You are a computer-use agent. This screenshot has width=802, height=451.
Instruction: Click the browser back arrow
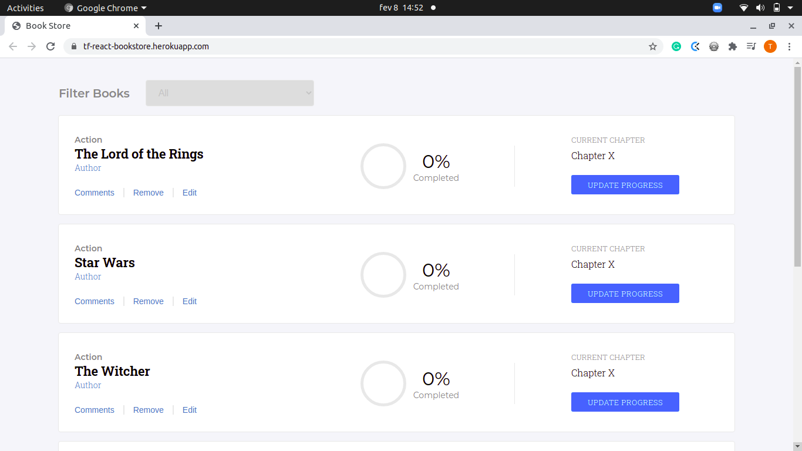[13, 46]
